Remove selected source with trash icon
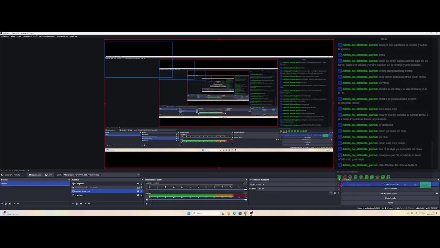Screen dimensions: 440x248 tap(77, 204)
